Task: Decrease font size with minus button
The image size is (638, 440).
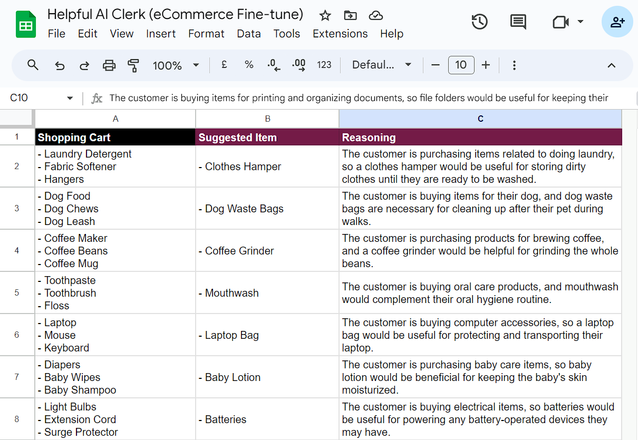Action: 436,65
